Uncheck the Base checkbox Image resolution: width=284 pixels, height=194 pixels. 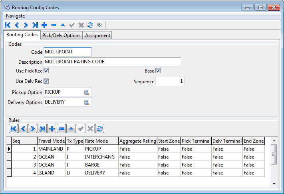(x=158, y=71)
